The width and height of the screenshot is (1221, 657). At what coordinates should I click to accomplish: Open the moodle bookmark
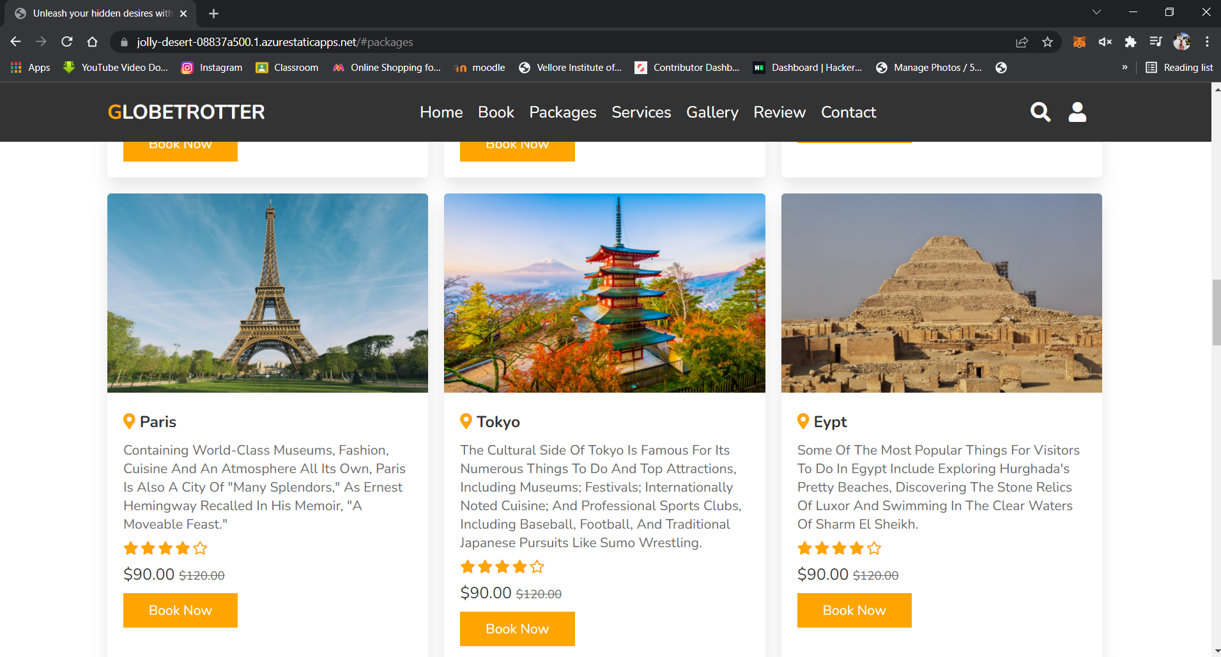pos(479,67)
